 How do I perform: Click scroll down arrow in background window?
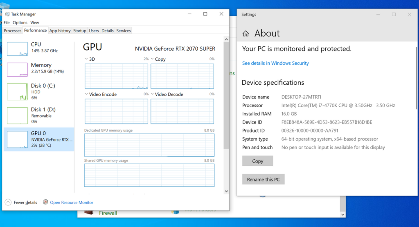tap(343, 214)
